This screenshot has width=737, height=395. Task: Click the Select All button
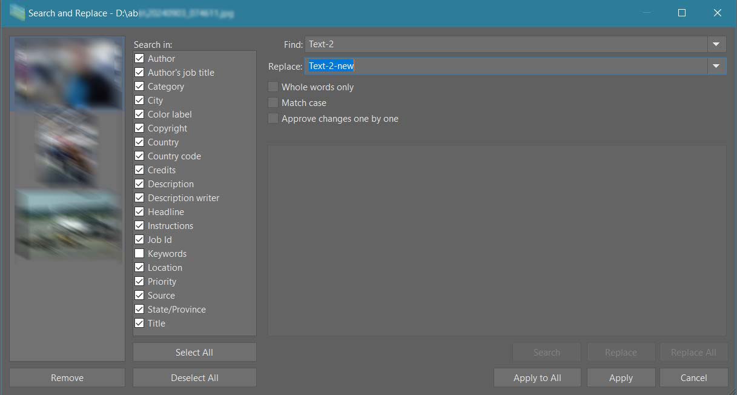[x=194, y=353]
